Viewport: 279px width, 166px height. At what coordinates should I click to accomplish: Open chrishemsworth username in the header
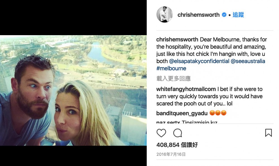pyautogui.click(x=198, y=15)
